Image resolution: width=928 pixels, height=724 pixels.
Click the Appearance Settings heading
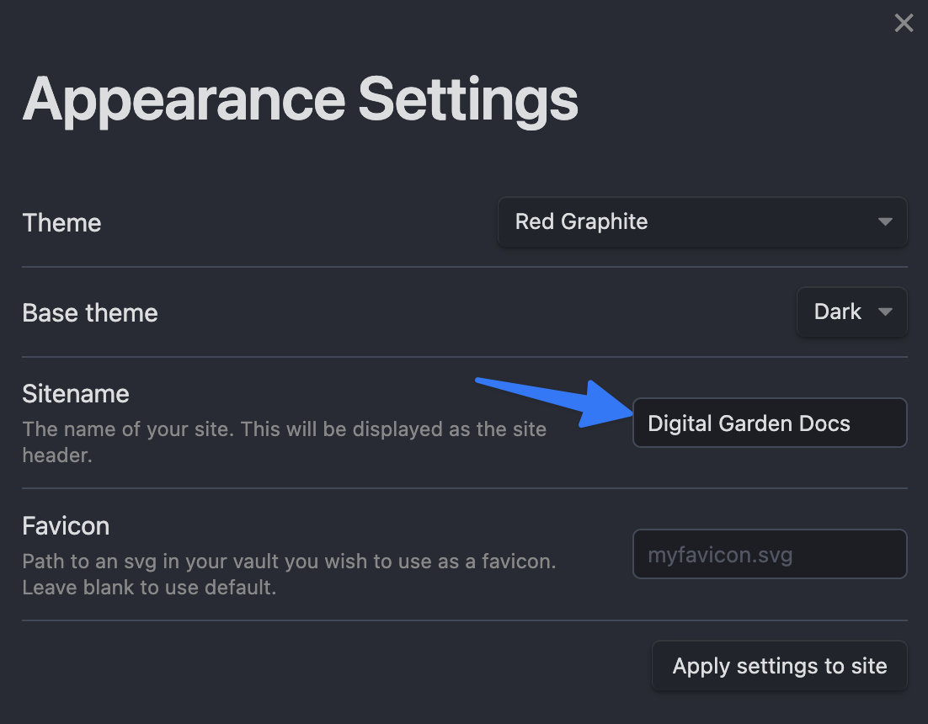click(x=300, y=99)
